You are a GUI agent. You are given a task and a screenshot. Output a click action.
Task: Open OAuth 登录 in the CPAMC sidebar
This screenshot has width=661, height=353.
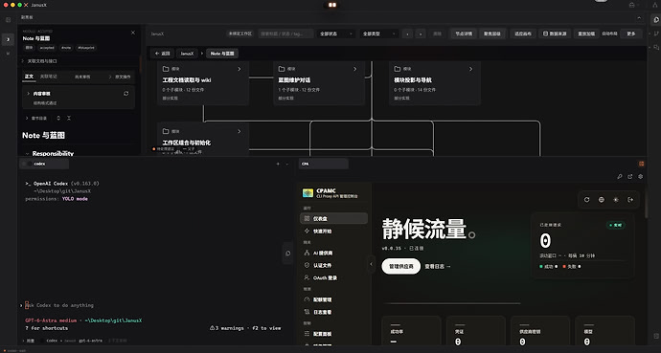(334, 277)
